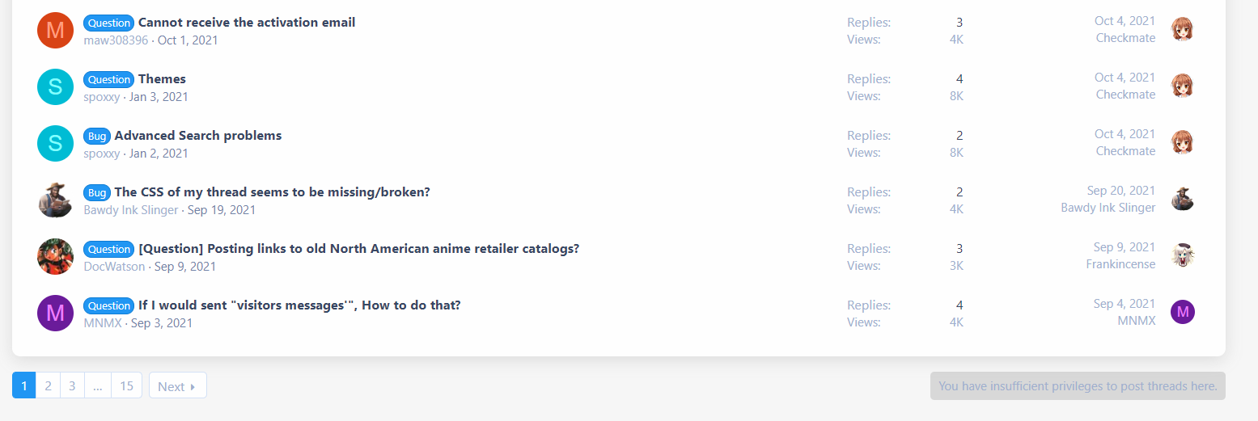
Task: Click Bawdy Ink Slinger's thread starter avatar
Action: pyautogui.click(x=55, y=200)
